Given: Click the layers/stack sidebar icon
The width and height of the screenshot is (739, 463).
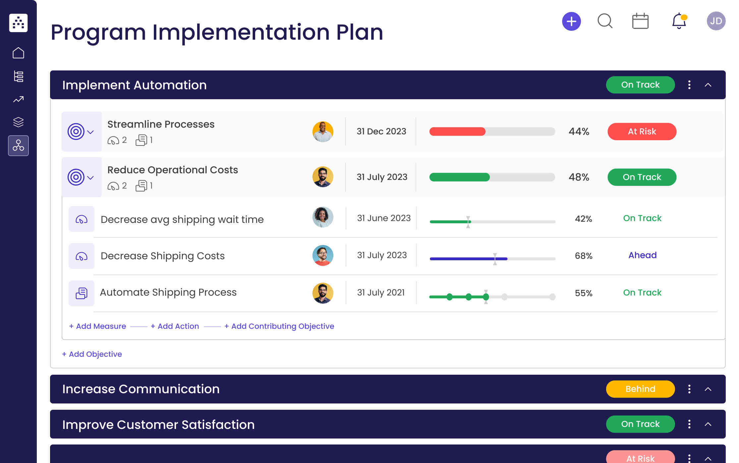Looking at the screenshot, I should 18,122.
